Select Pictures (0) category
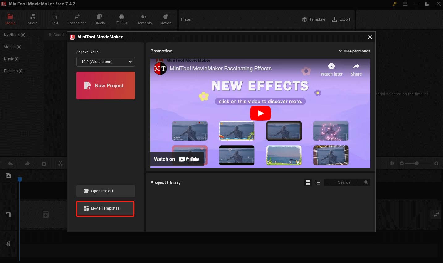This screenshot has width=443, height=263. click(14, 71)
